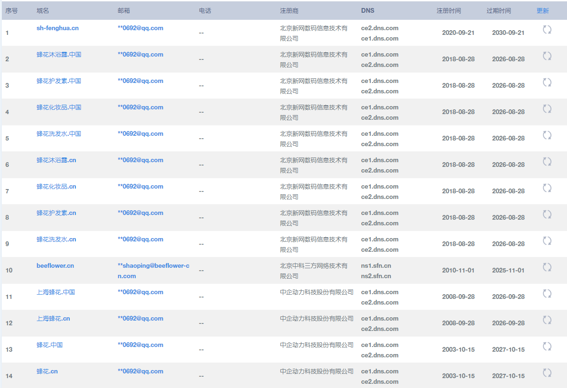Screen dimensions: 567x388
Task: Click the 域名 column header
Action: (42, 10)
